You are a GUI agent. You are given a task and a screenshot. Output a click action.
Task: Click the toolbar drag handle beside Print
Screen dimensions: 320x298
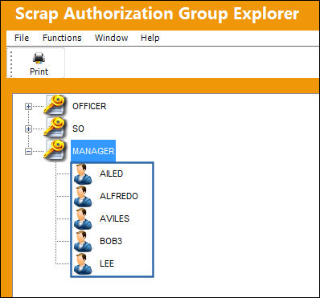(11, 63)
